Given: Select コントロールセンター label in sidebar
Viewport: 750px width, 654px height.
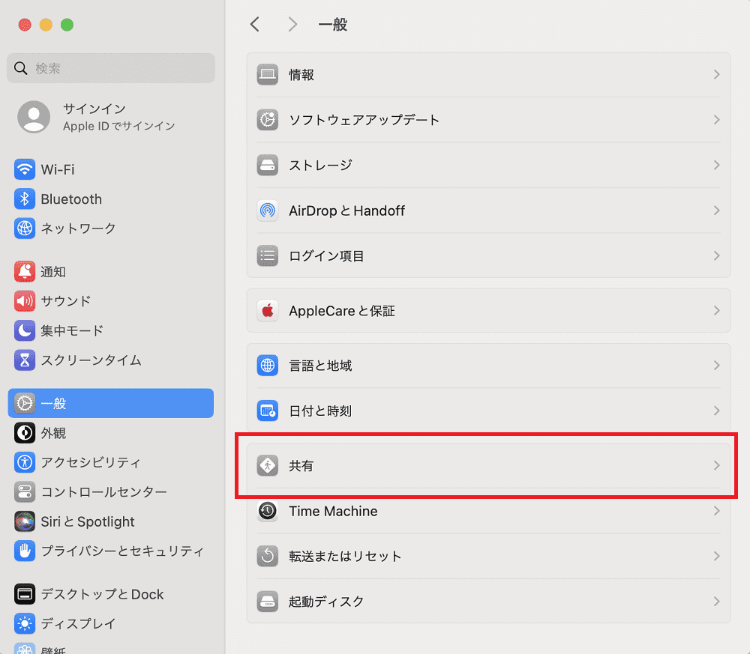Looking at the screenshot, I should tap(103, 492).
